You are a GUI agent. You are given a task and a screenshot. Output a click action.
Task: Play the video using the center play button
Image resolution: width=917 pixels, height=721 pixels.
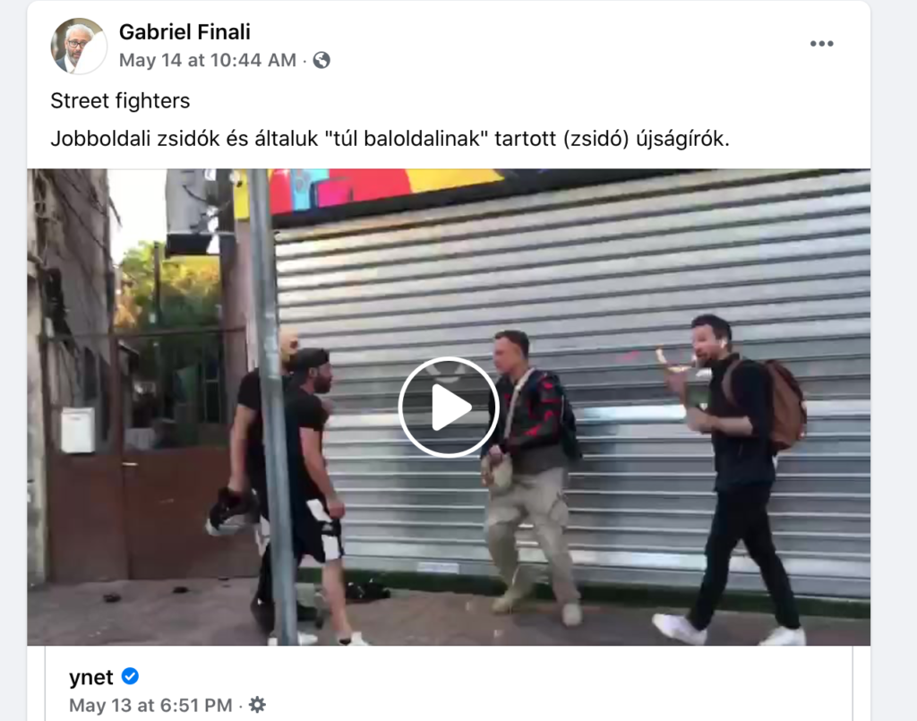[x=449, y=407]
